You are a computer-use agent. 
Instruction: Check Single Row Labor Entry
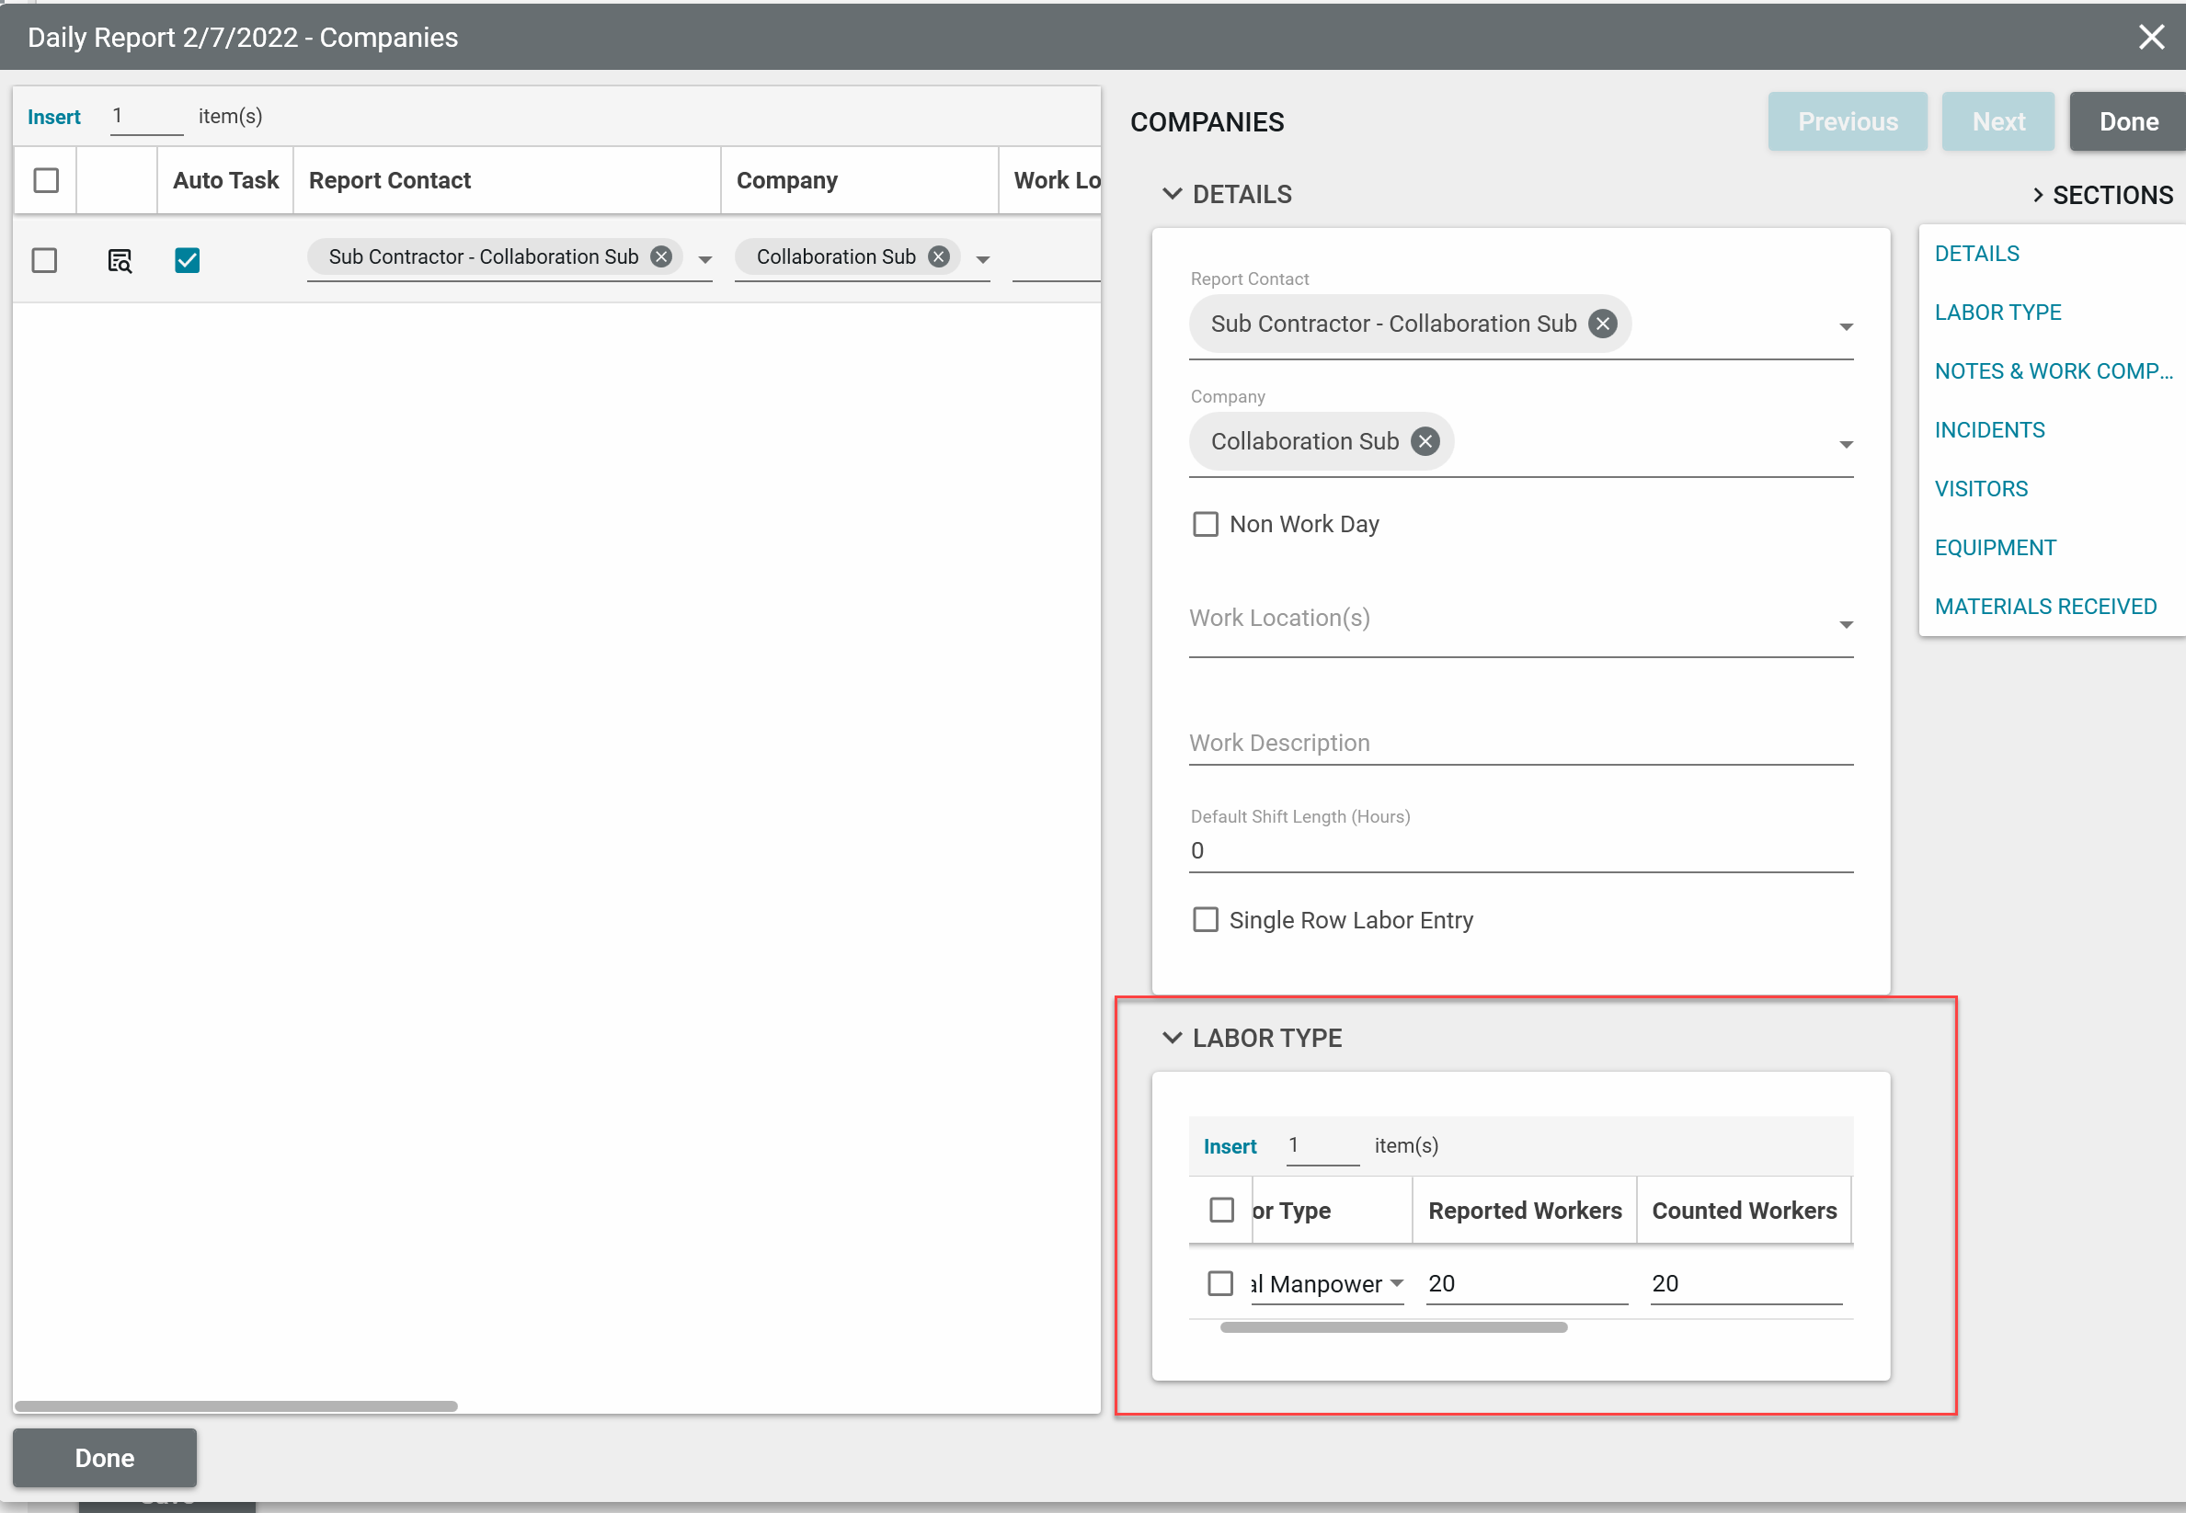(x=1206, y=920)
